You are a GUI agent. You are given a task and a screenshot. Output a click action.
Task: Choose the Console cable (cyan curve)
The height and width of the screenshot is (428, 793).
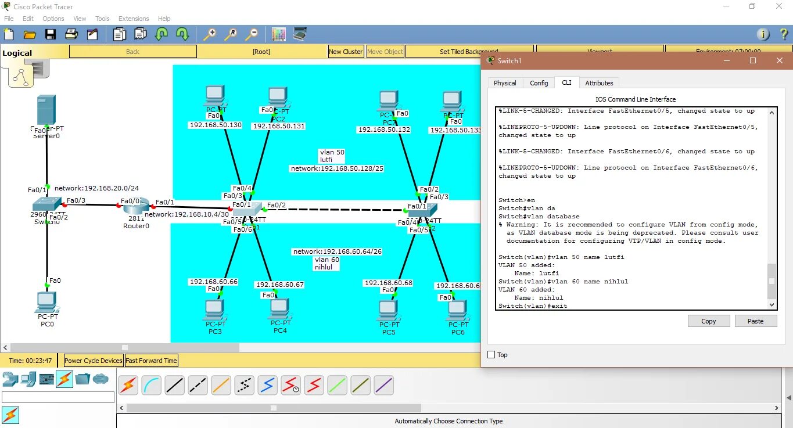[x=152, y=386]
